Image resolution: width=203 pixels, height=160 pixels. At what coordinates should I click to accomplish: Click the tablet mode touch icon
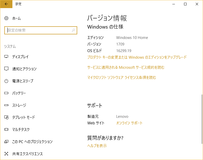click(6, 117)
